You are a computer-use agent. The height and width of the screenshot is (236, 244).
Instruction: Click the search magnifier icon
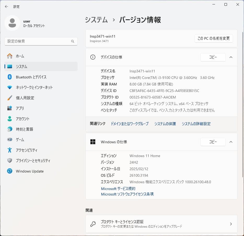click(73, 41)
